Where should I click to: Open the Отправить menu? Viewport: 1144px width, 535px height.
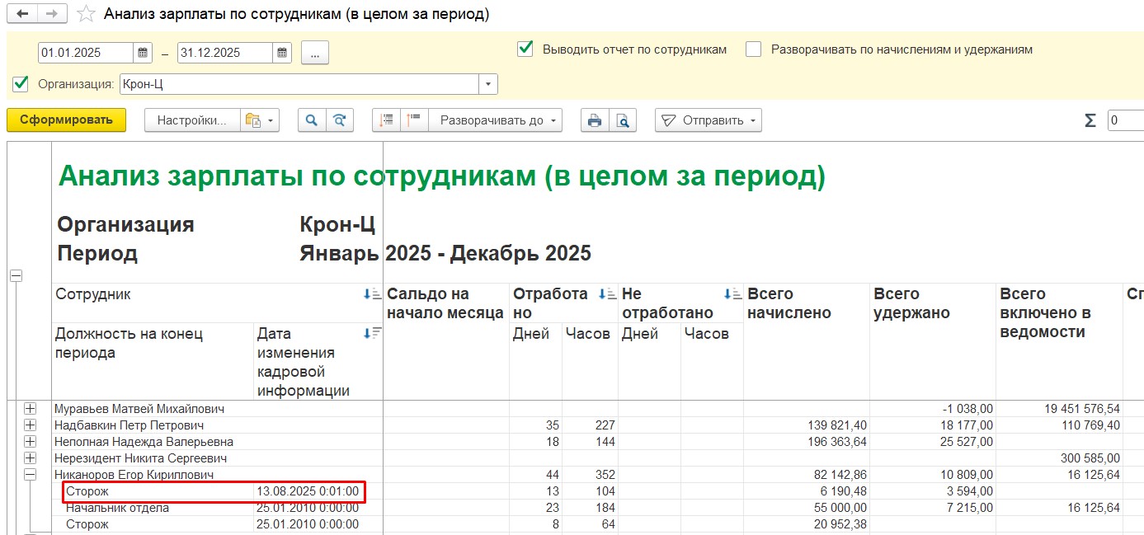coord(709,120)
